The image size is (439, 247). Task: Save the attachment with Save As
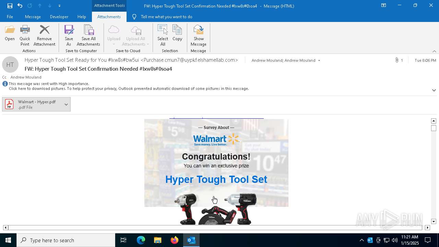(x=69, y=36)
